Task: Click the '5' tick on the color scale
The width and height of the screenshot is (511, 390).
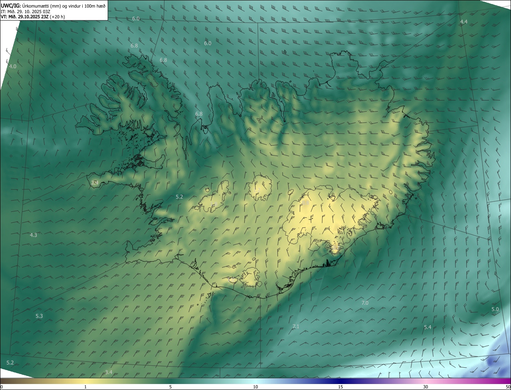Action: pyautogui.click(x=170, y=387)
